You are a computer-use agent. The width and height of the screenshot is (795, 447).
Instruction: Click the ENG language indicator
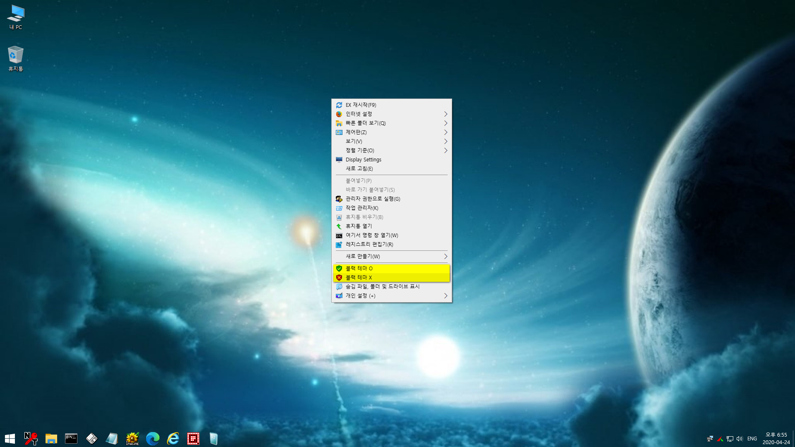tap(752, 439)
